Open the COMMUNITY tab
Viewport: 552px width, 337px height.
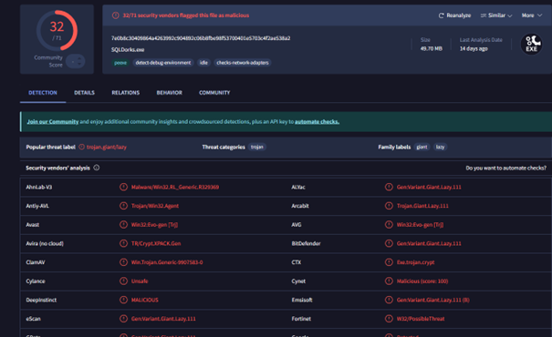(214, 93)
